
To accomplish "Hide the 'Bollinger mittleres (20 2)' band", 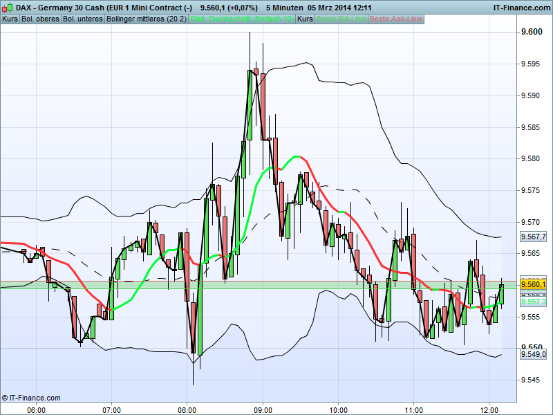I will click(145, 20).
